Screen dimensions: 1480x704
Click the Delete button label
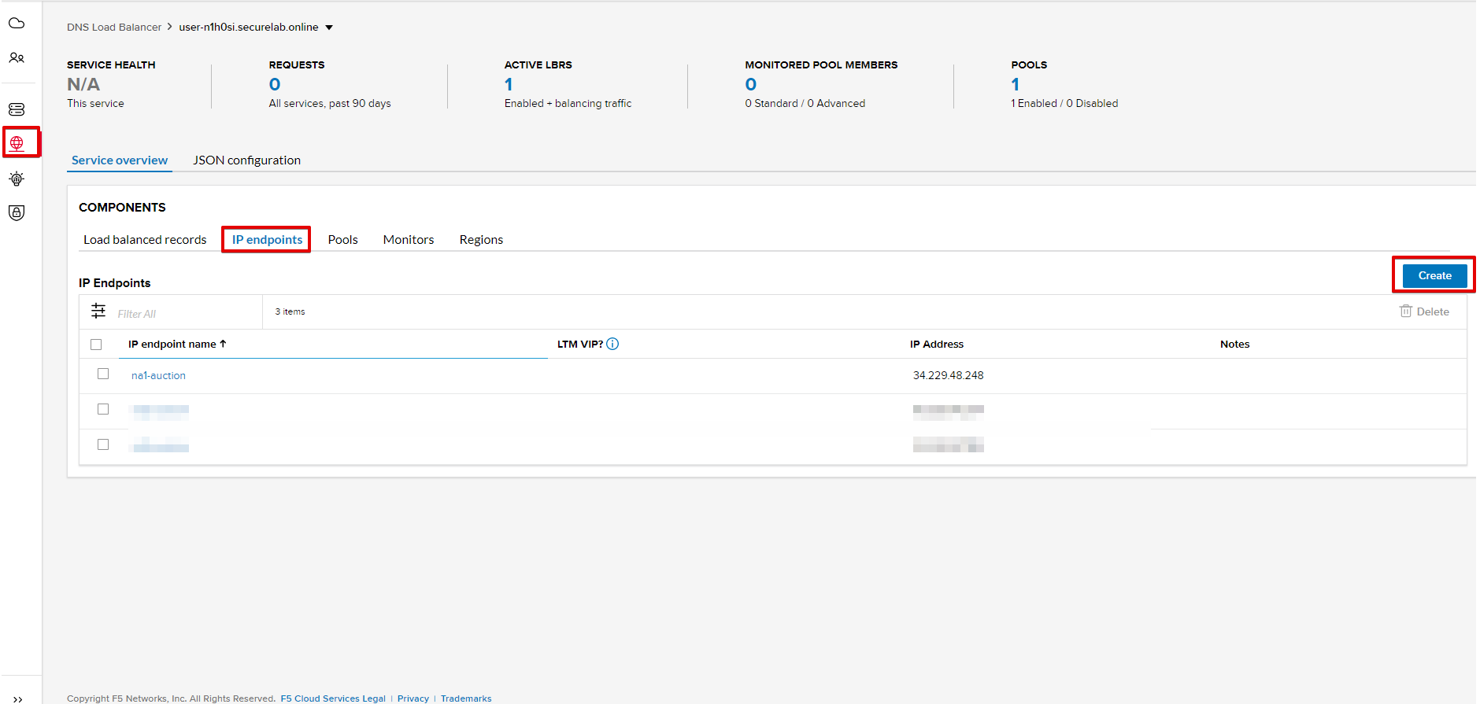click(1433, 311)
